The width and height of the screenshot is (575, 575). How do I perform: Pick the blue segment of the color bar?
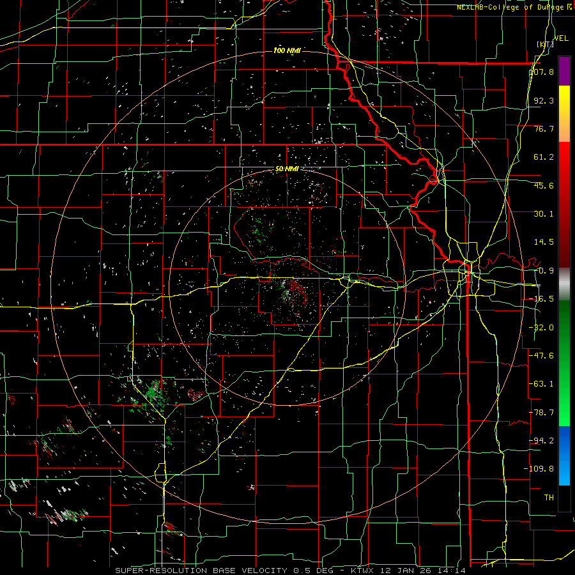coord(564,456)
